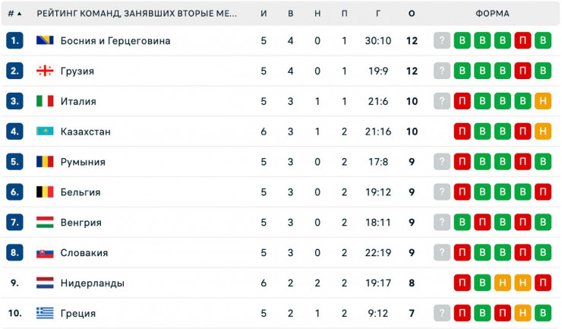Click the Georgia flag icon
The height and width of the screenshot is (329, 562).
(x=45, y=71)
